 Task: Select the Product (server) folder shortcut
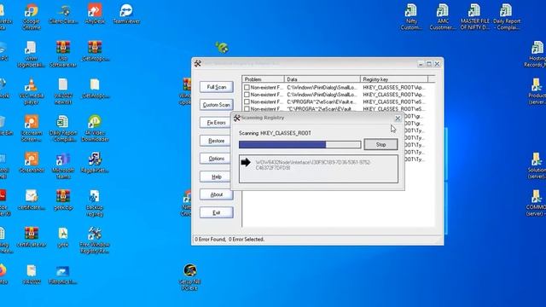point(537,91)
